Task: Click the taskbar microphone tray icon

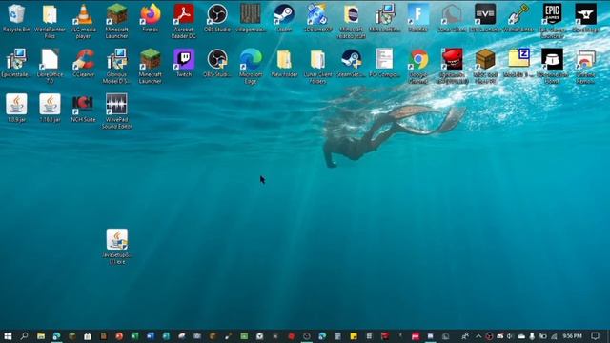Action: [x=532, y=336]
